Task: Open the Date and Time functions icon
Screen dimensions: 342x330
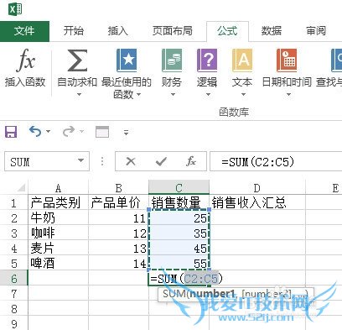Action: tap(287, 60)
